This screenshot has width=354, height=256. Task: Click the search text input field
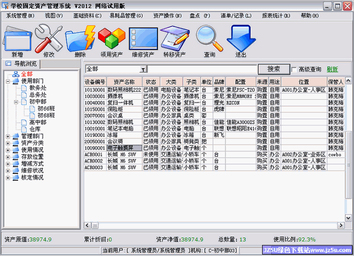202,69
